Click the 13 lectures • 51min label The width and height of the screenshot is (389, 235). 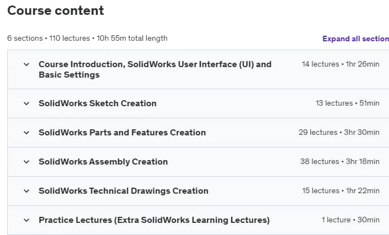click(x=348, y=103)
